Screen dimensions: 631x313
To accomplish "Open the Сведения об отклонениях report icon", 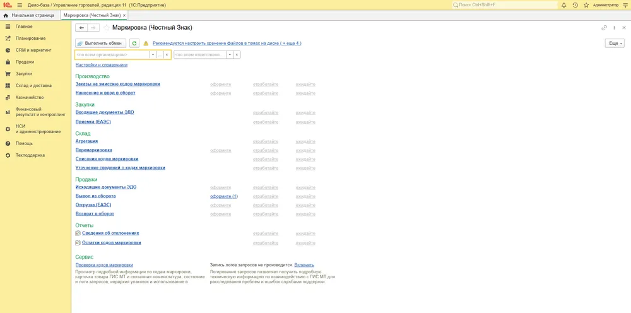I will [x=78, y=233].
